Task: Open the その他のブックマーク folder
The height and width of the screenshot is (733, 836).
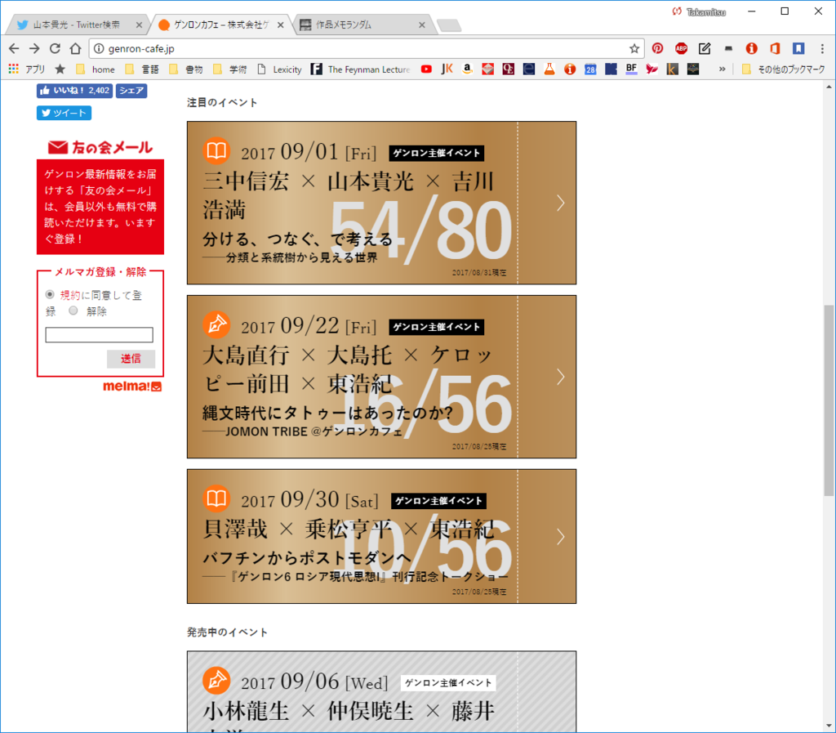Action: (x=783, y=69)
